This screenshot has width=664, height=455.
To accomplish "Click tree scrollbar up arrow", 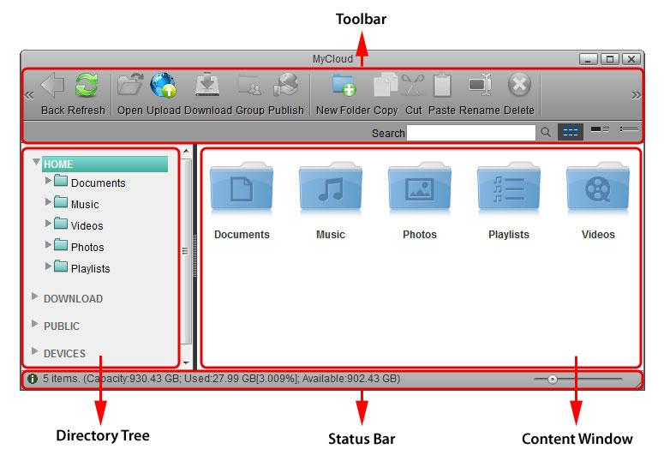I will (x=186, y=151).
